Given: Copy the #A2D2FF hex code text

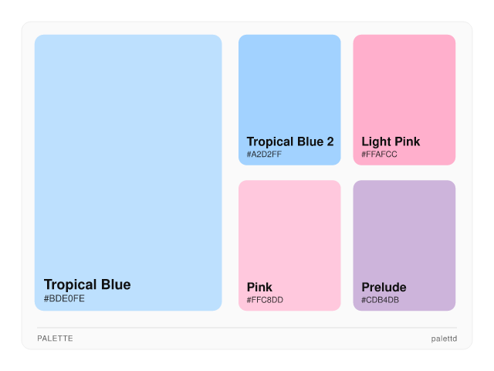Looking at the screenshot, I should [264, 155].
